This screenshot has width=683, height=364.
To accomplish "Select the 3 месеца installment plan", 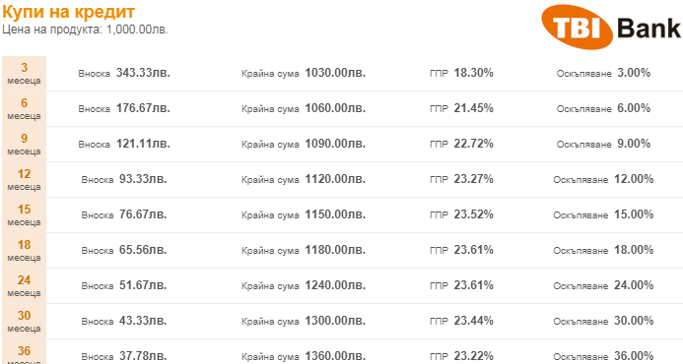I will tap(24, 74).
